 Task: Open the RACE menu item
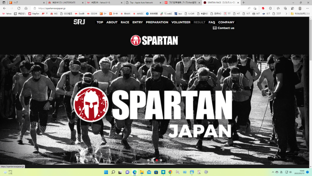125,22
